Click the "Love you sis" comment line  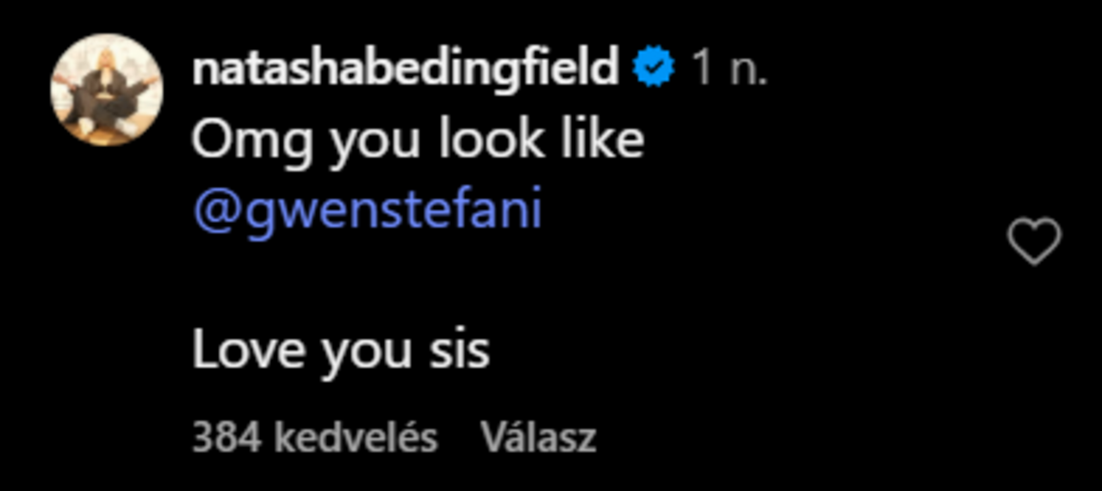click(340, 351)
